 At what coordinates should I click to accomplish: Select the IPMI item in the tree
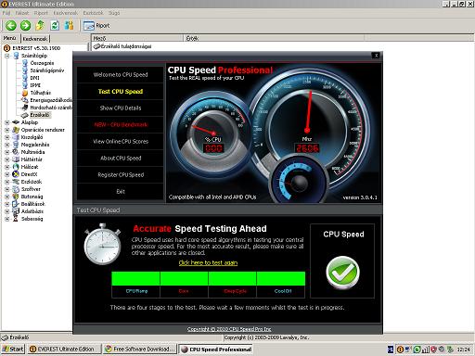coord(35,85)
